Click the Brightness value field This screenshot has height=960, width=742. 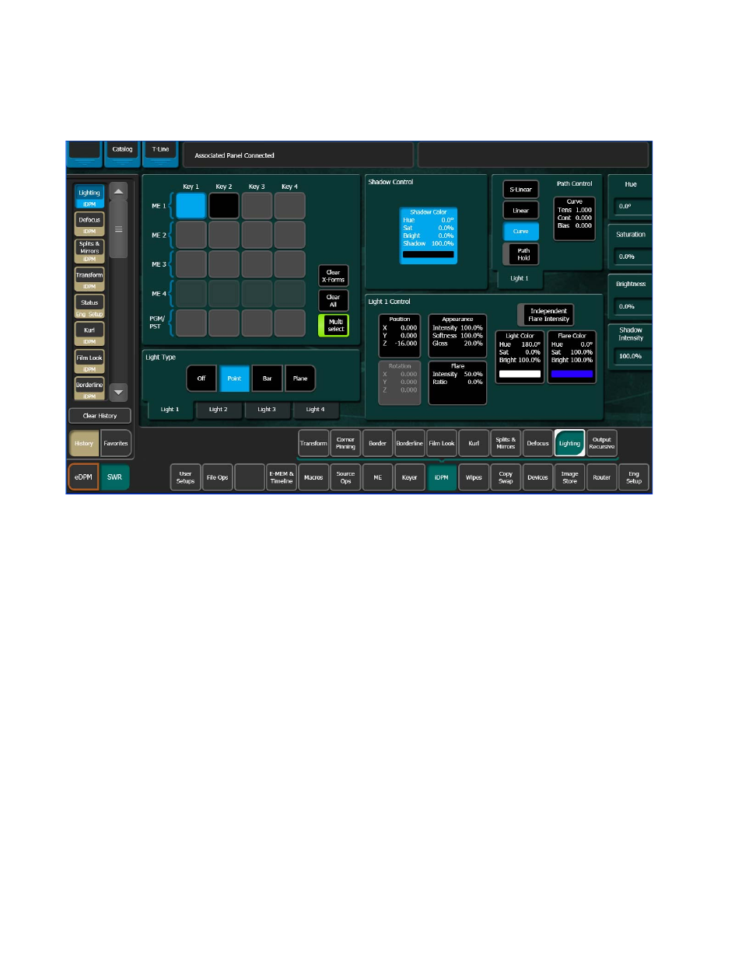pyautogui.click(x=632, y=307)
